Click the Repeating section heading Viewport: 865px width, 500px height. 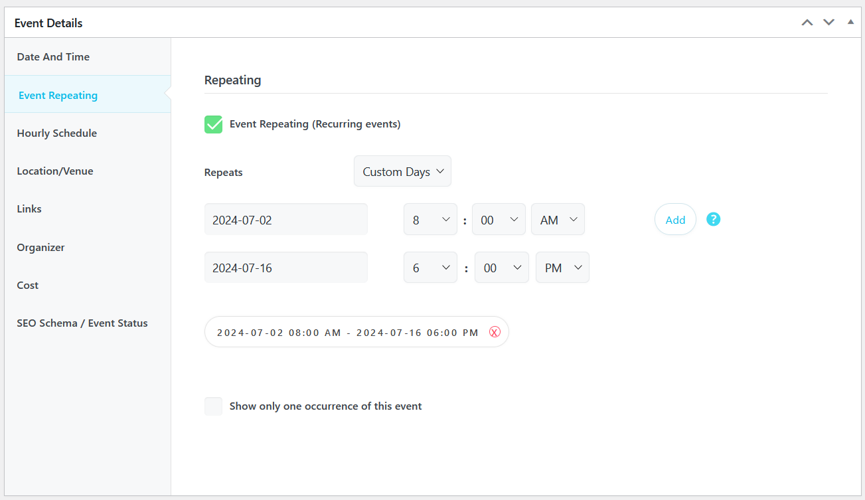tap(232, 80)
